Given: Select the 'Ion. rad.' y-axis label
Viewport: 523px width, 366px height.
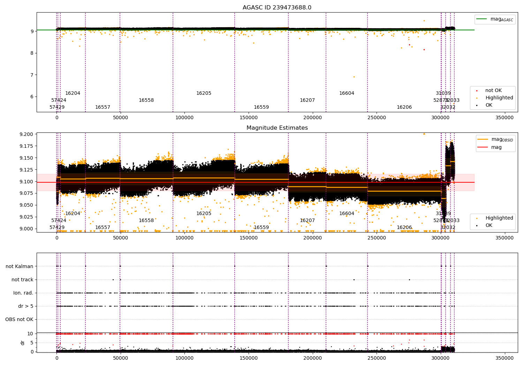Looking at the screenshot, I should (x=23, y=293).
